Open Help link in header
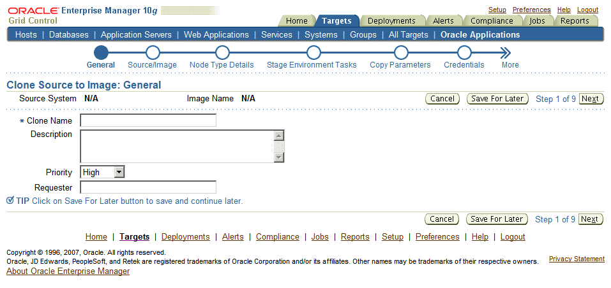The height and width of the screenshot is (288, 611). [564, 10]
